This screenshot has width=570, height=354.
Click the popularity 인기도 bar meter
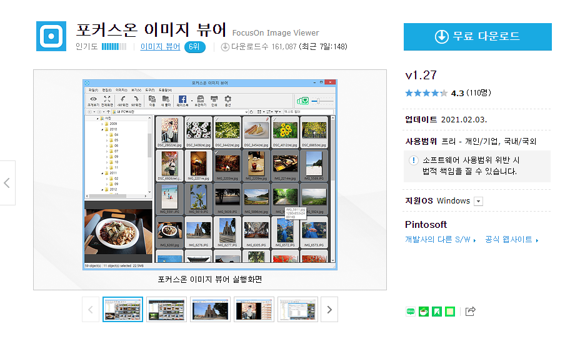tap(114, 46)
